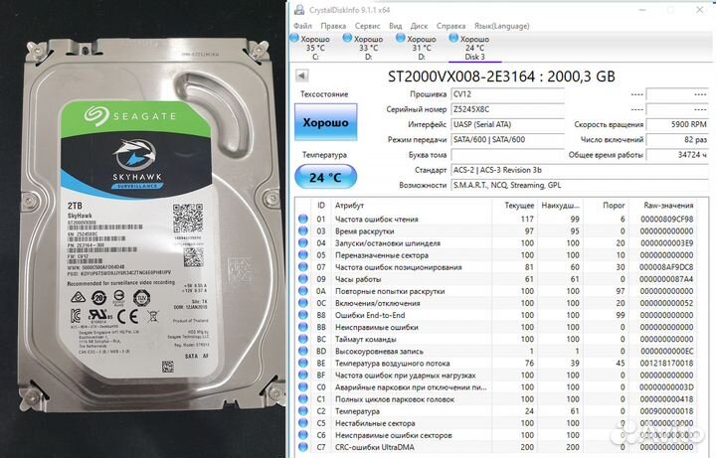Click the interface field UASP (Serial ATA)
716x458 pixels.
pos(507,124)
